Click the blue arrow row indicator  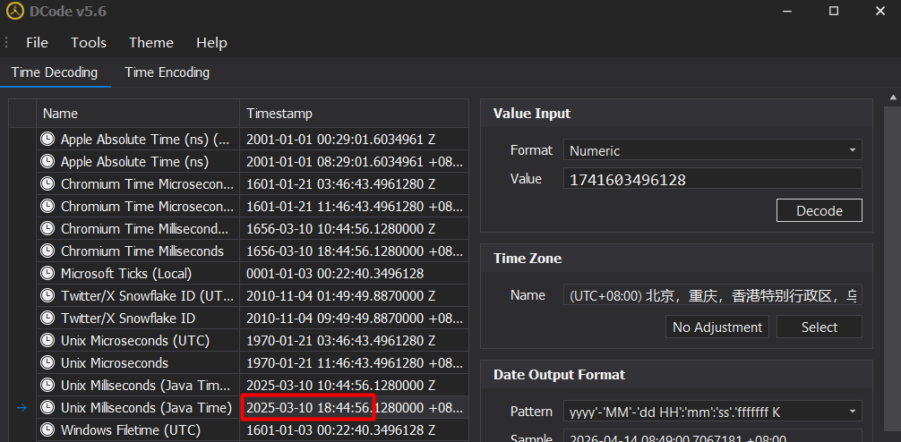tap(22, 408)
